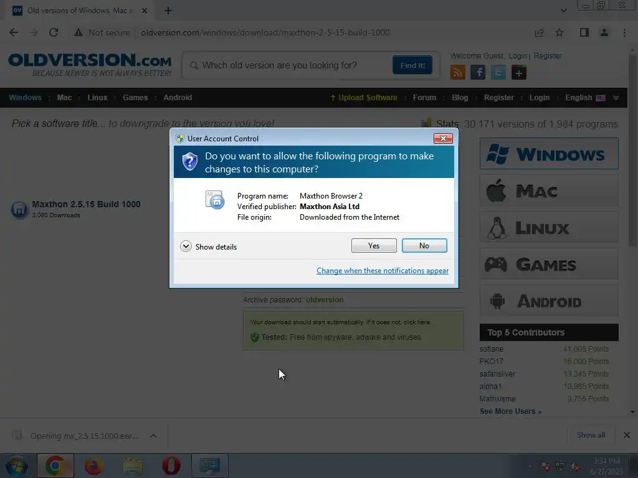Image resolution: width=638 pixels, height=478 pixels.
Task: Click See More Users link
Action: [511, 411]
